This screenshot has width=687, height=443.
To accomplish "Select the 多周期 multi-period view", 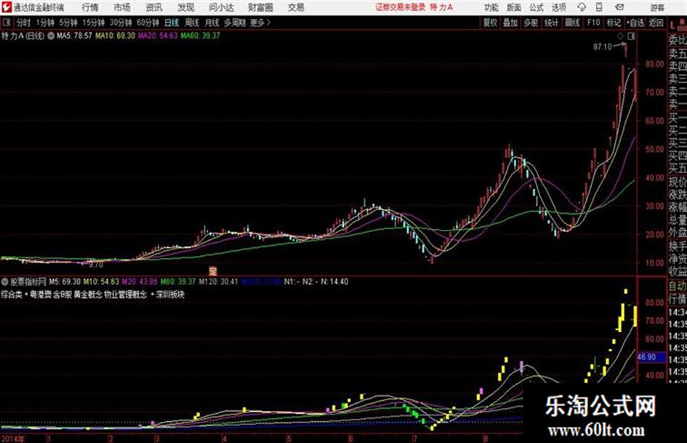I will [x=235, y=23].
